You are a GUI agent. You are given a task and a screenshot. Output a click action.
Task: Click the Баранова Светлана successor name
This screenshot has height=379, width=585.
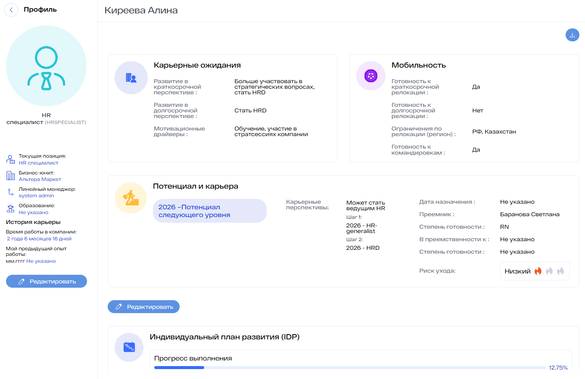pos(529,214)
